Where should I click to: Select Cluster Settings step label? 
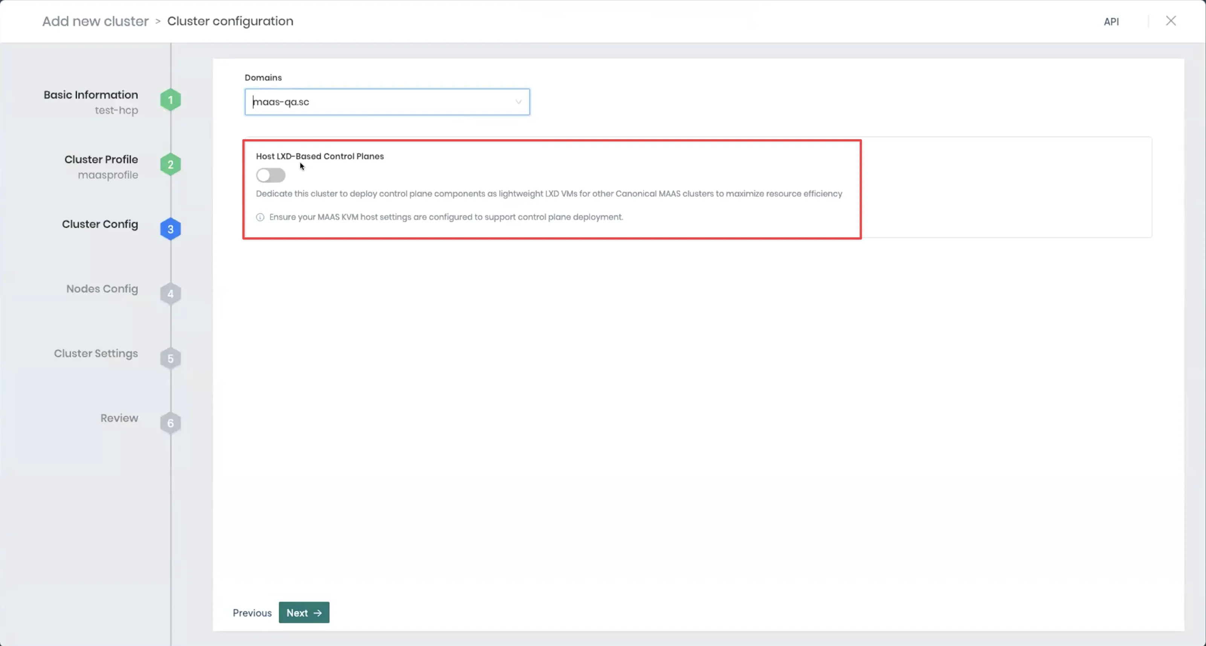[x=96, y=353]
